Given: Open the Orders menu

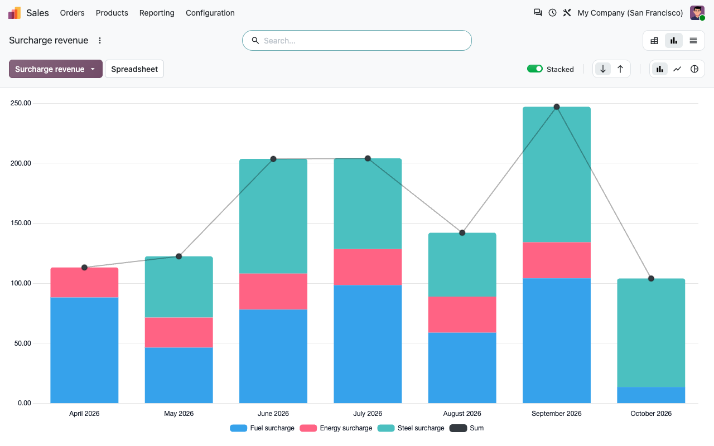Looking at the screenshot, I should click(x=73, y=13).
